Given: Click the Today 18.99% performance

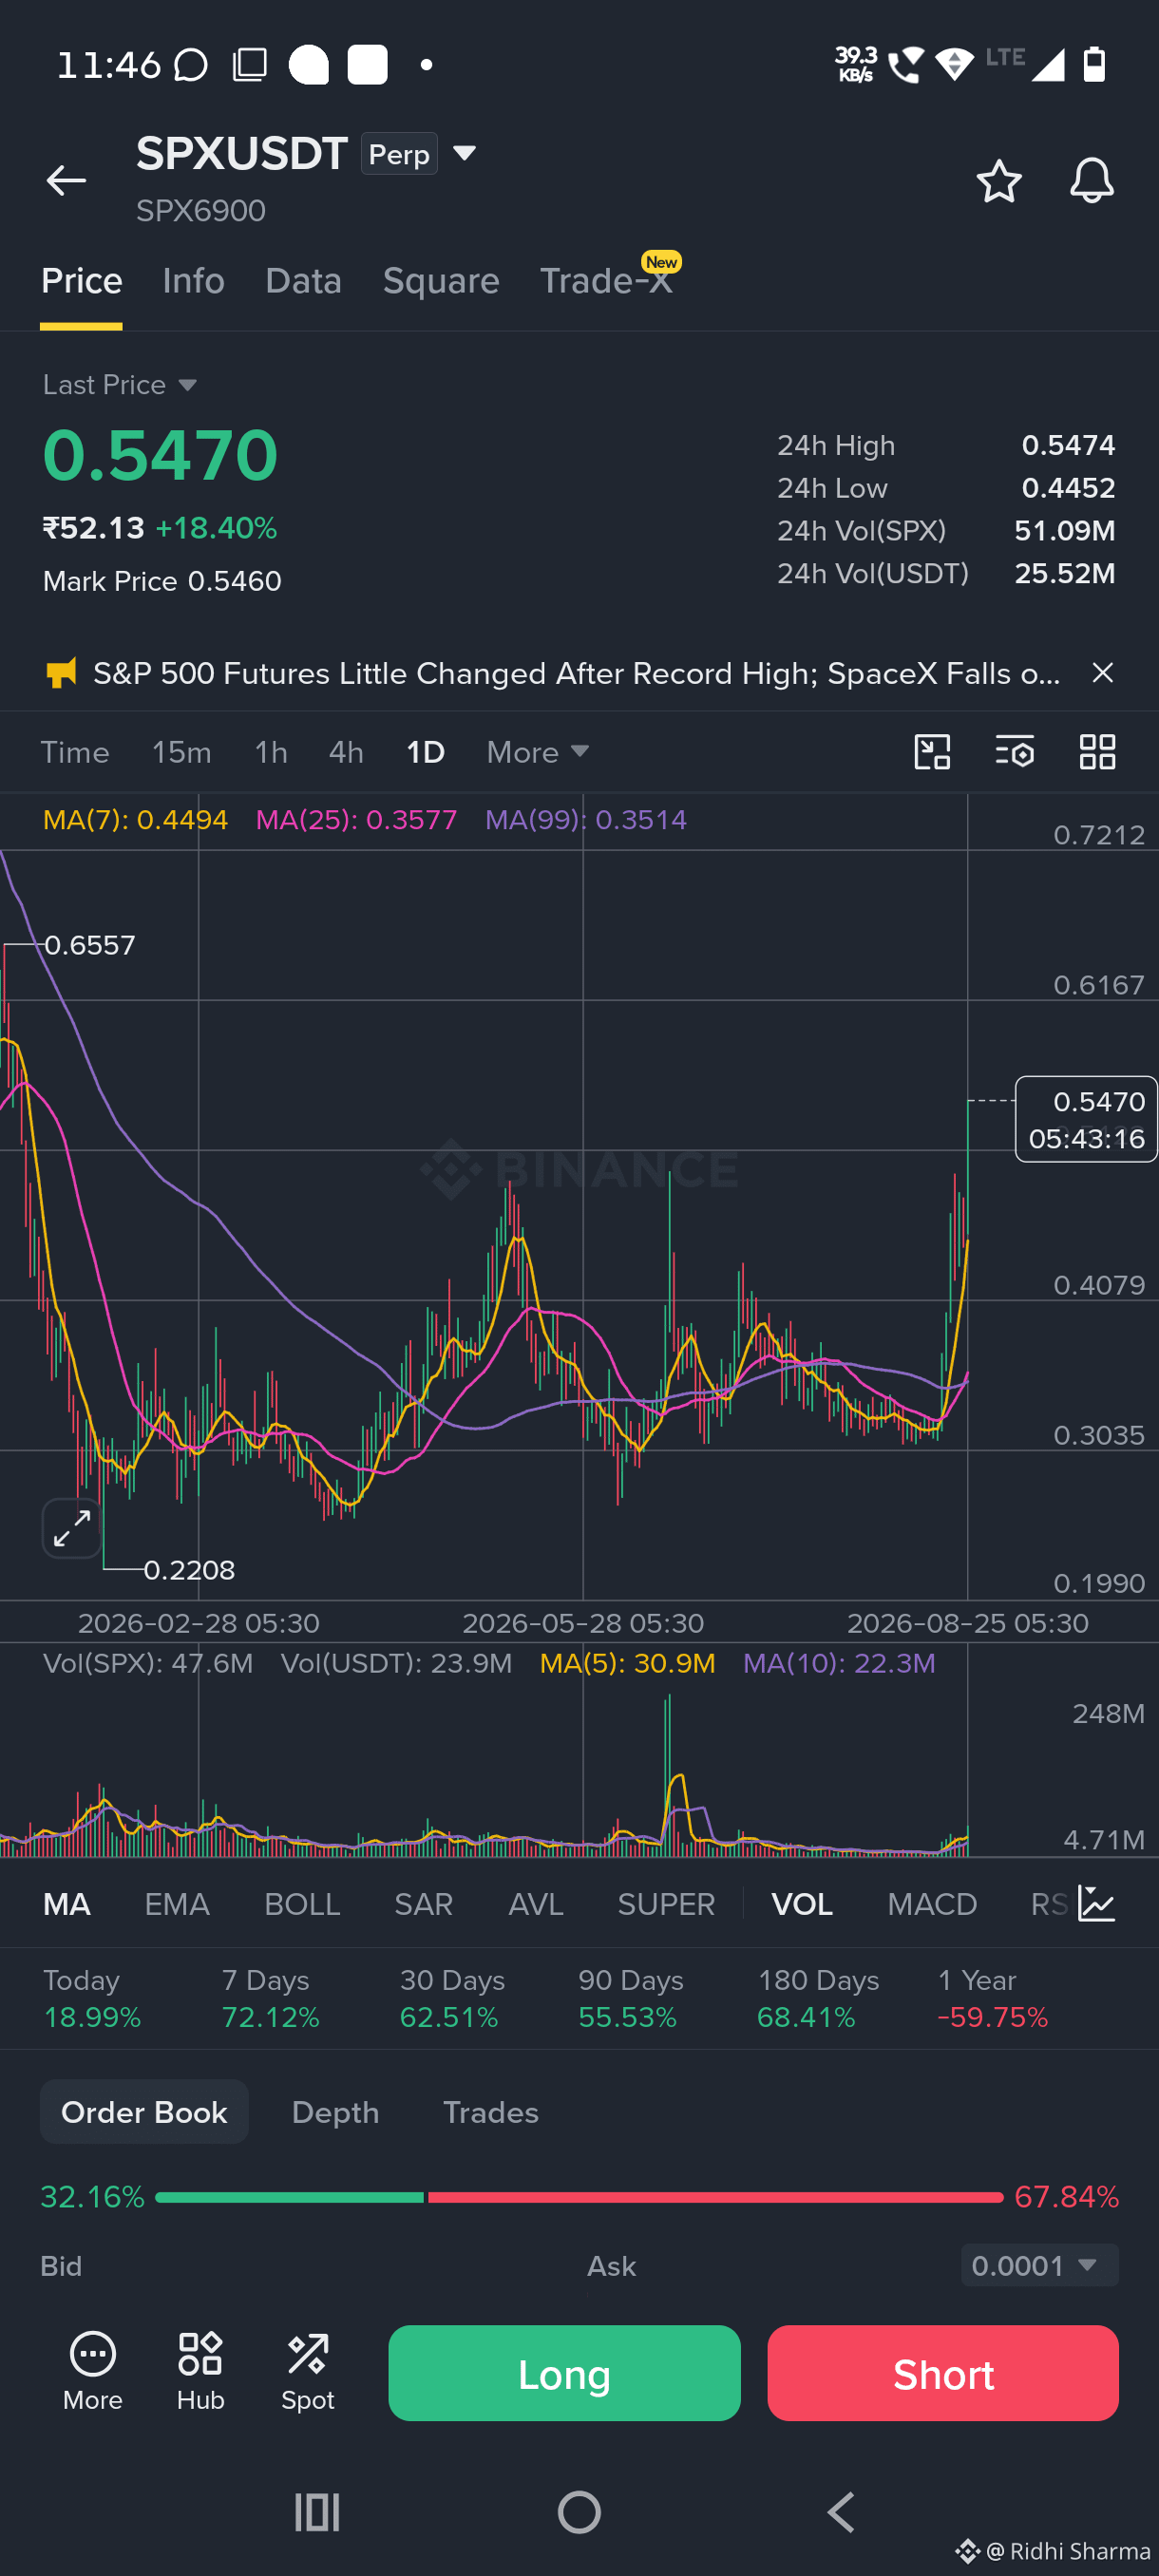Looking at the screenshot, I should [x=92, y=1999].
